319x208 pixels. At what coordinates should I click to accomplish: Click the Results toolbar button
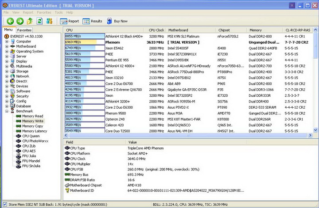pyautogui.click(x=92, y=21)
